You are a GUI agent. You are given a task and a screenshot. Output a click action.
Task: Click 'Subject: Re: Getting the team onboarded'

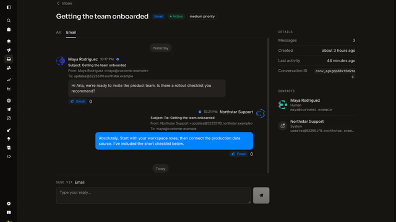183,118
